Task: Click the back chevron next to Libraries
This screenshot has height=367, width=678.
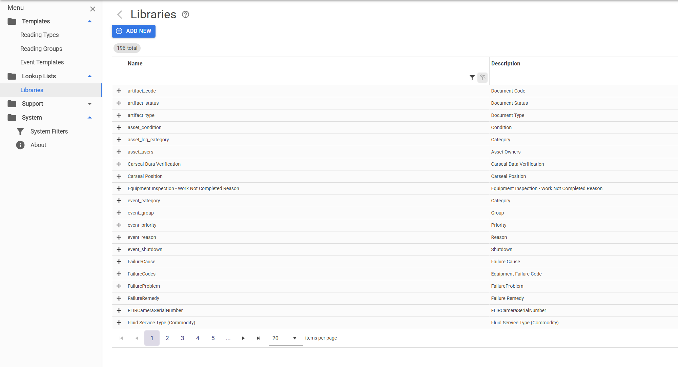Action: coord(120,15)
